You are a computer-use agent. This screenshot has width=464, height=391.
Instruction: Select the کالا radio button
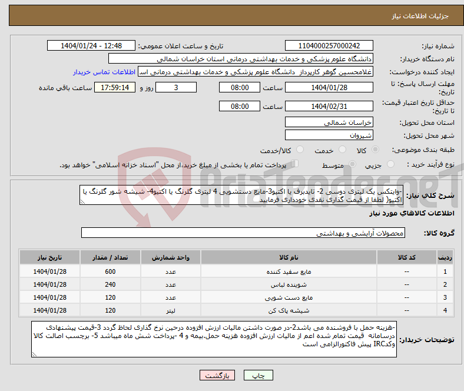coord(375,150)
